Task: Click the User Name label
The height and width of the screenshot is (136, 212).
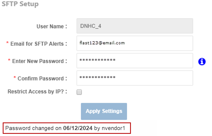Action: pos(52,27)
